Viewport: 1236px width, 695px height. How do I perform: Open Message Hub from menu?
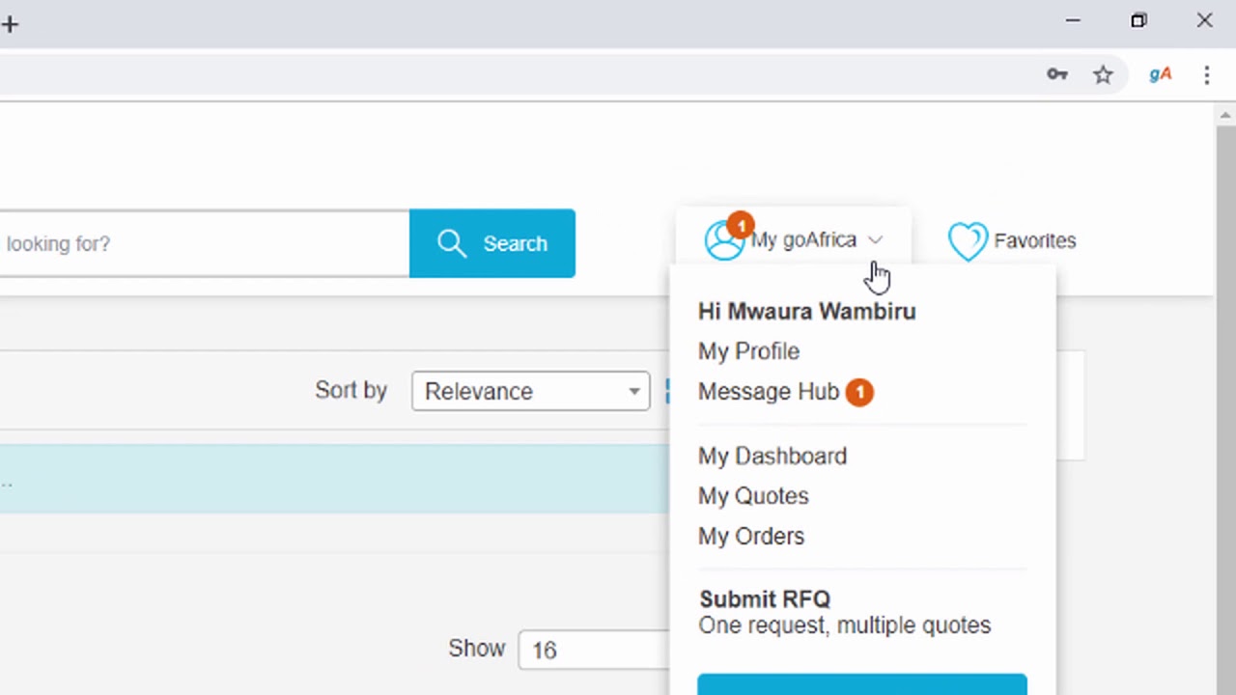click(769, 392)
